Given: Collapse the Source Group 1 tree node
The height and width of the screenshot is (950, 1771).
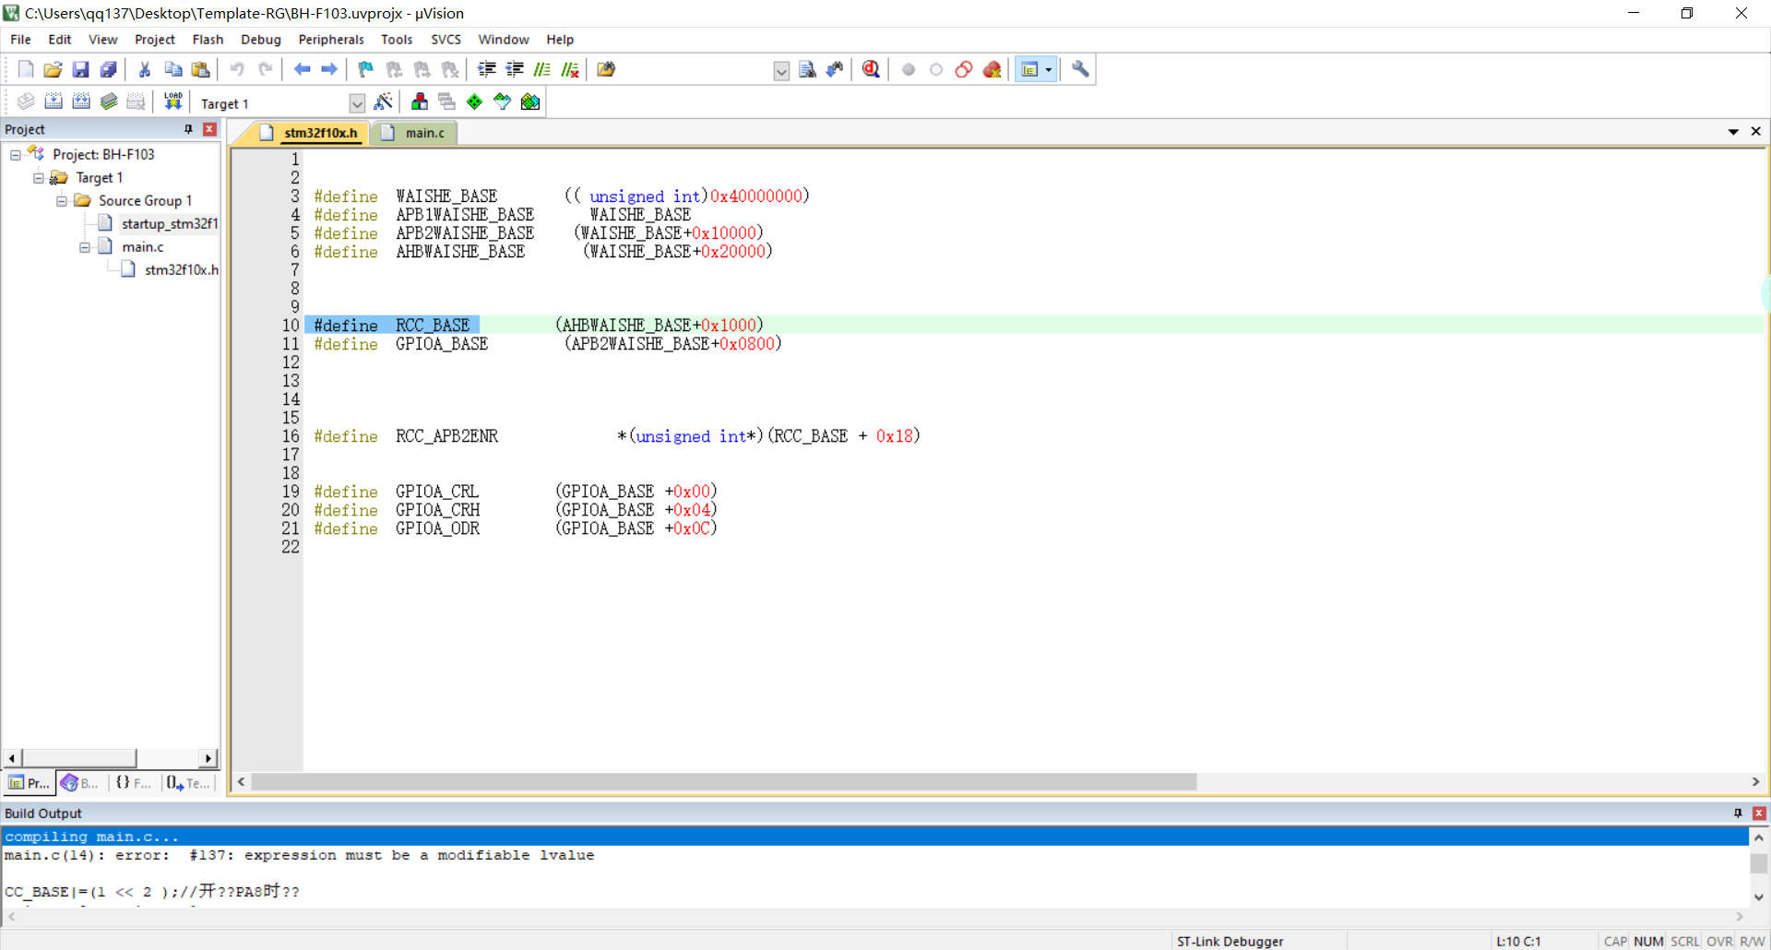Looking at the screenshot, I should 62,200.
